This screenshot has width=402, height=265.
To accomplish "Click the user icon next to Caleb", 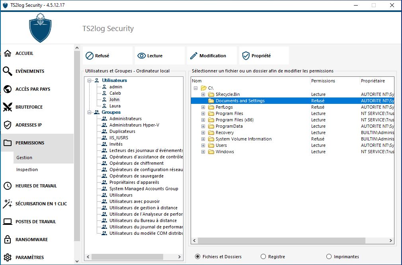I will coord(104,93).
